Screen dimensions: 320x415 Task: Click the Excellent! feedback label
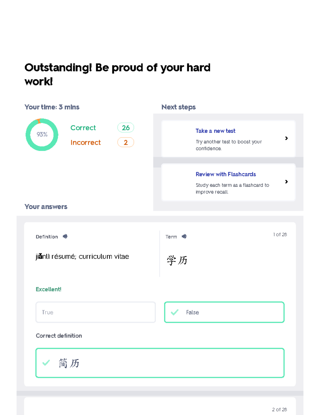tap(48, 289)
